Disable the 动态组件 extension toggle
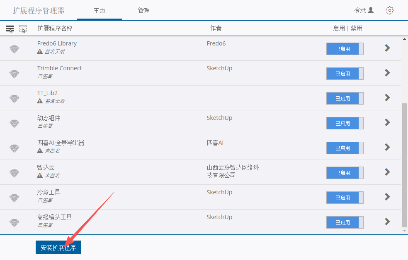This screenshot has width=408, height=260. pos(345,123)
